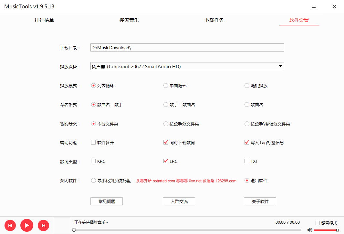Click the playback progress bar track
The image size is (344, 234).
coord(188,230)
